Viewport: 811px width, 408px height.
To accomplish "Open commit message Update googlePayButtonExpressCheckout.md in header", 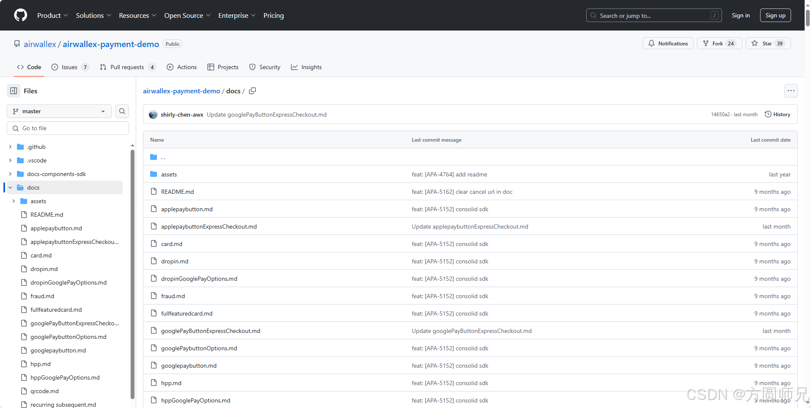I will (x=266, y=115).
